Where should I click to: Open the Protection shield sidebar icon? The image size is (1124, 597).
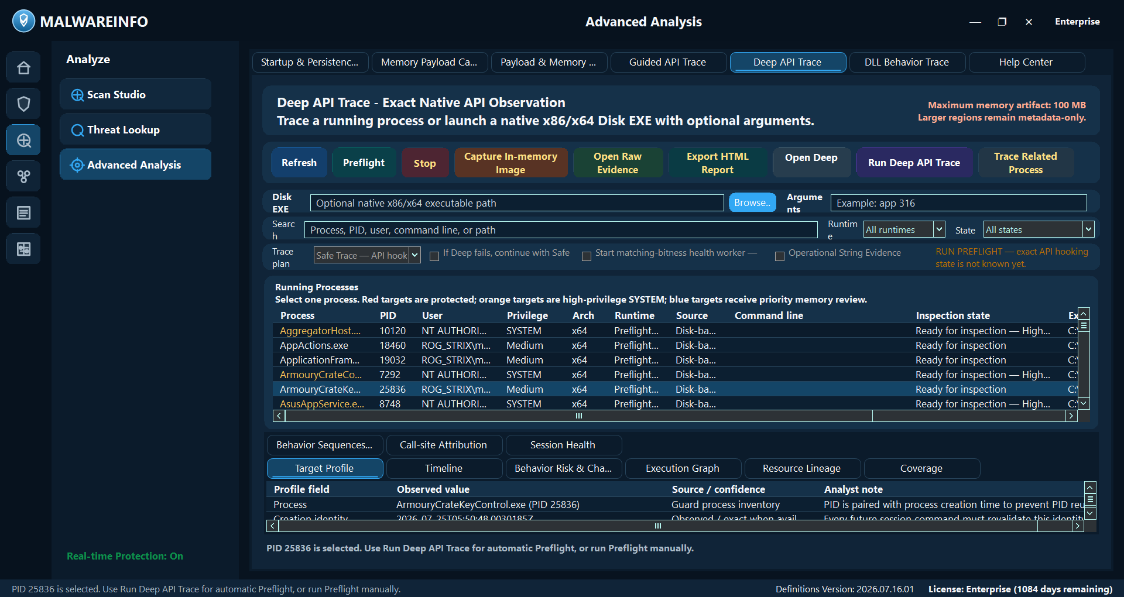(23, 104)
